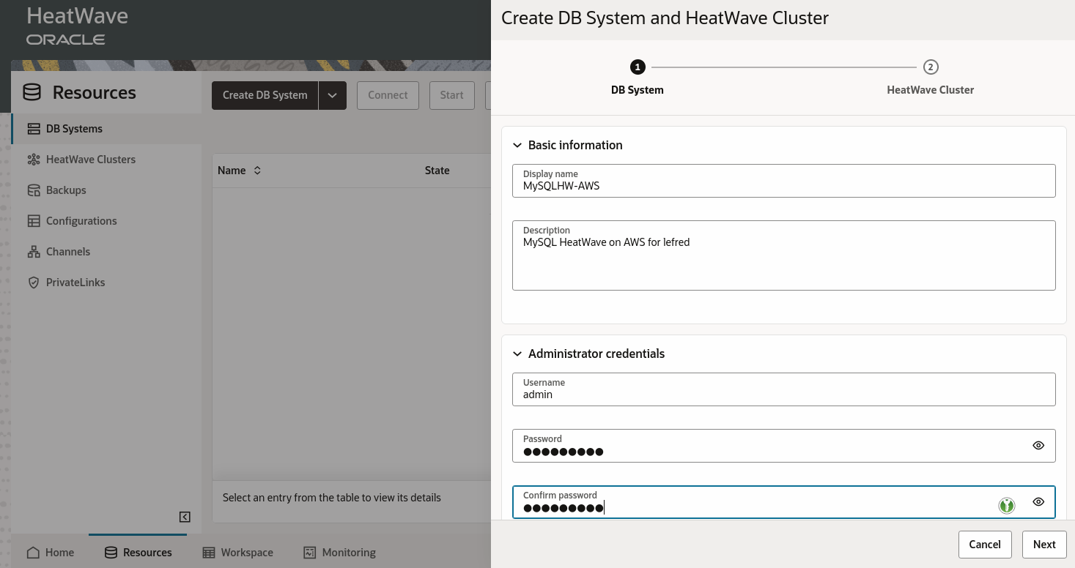Click the Next button
1075x568 pixels.
click(x=1044, y=544)
